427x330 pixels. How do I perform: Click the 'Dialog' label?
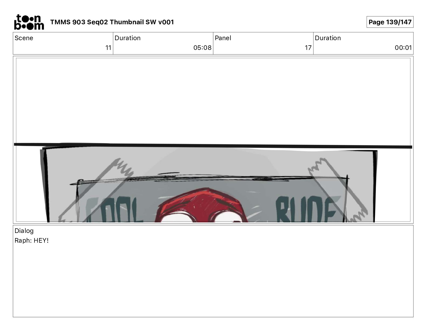pos(24,231)
